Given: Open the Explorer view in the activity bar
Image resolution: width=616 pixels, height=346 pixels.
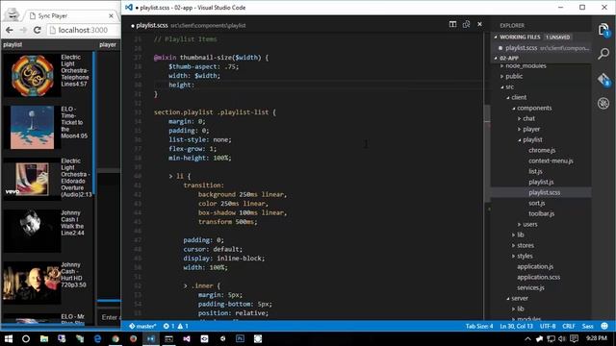Looking at the screenshot, I should tap(603, 30).
